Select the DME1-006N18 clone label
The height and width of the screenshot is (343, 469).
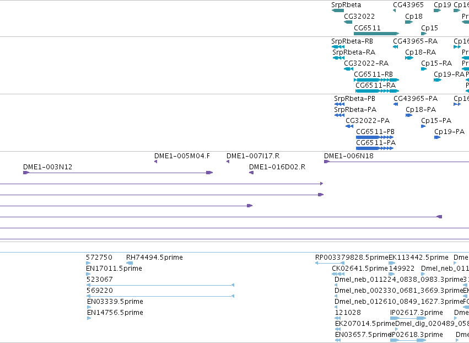(349, 156)
